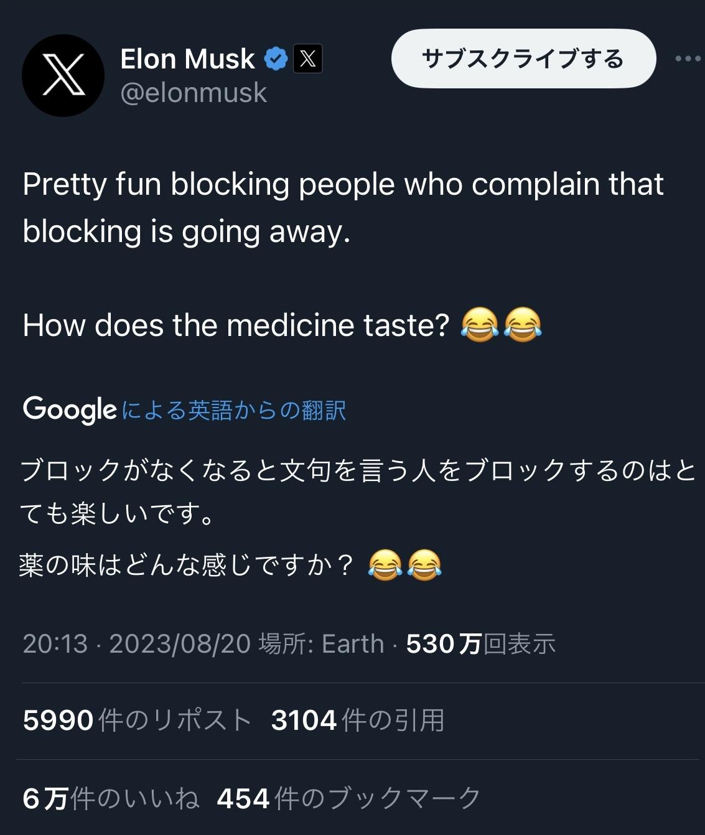View the 530万回表示 view count
The image size is (705, 835).
(x=480, y=644)
